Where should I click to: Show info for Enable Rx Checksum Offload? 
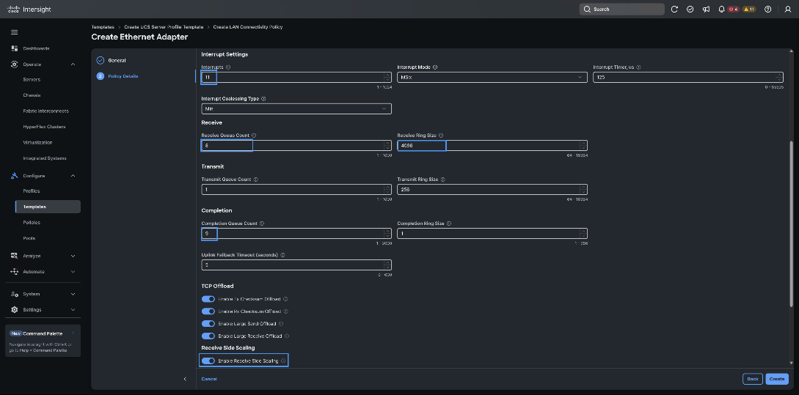pos(285,311)
